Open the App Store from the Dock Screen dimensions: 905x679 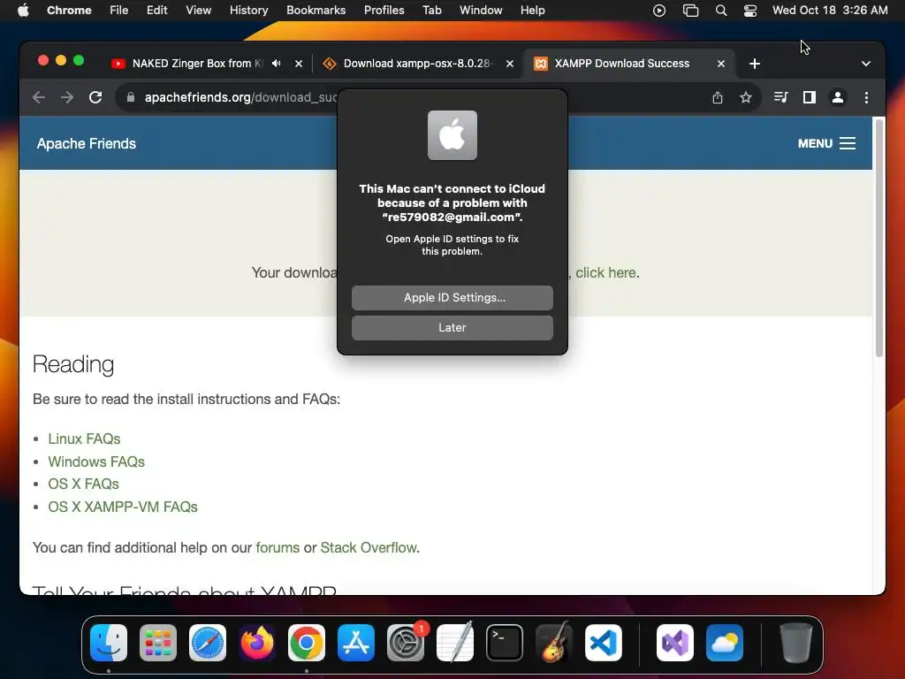(356, 643)
